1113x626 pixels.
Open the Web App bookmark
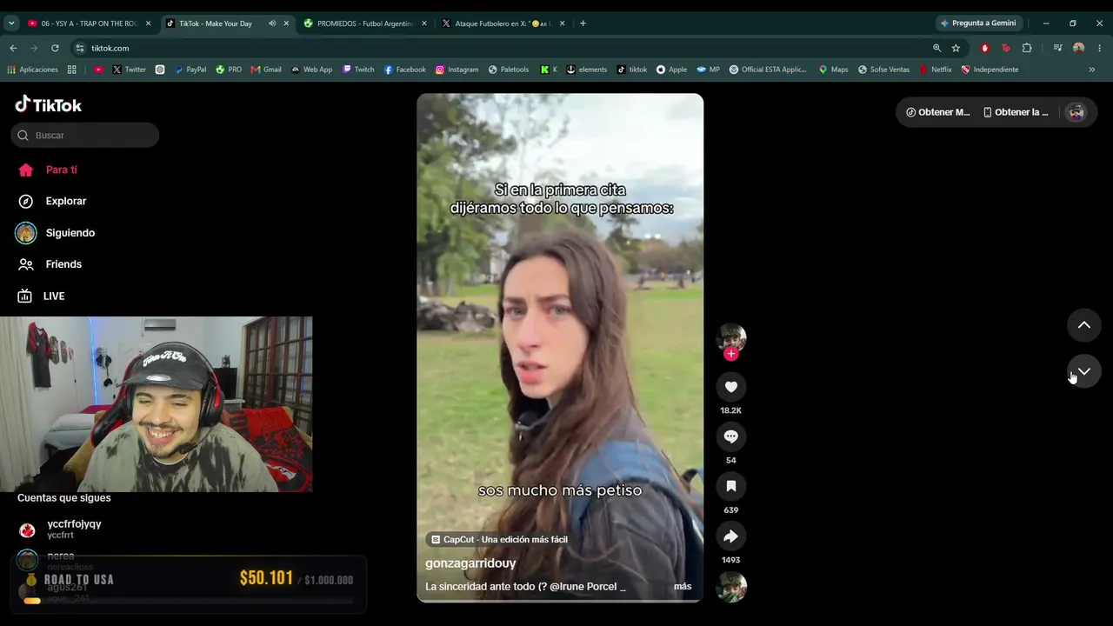pyautogui.click(x=311, y=70)
